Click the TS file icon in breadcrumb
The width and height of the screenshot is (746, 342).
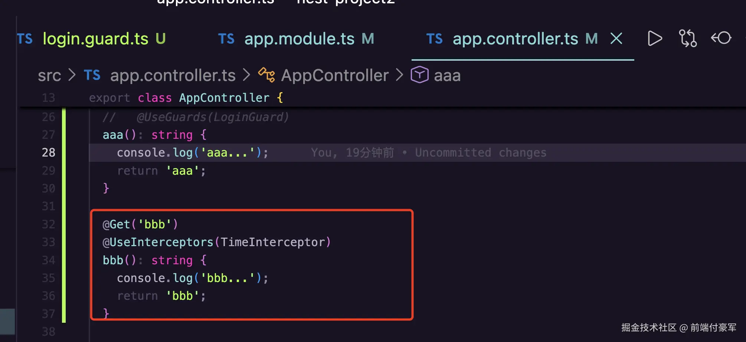[x=92, y=75]
